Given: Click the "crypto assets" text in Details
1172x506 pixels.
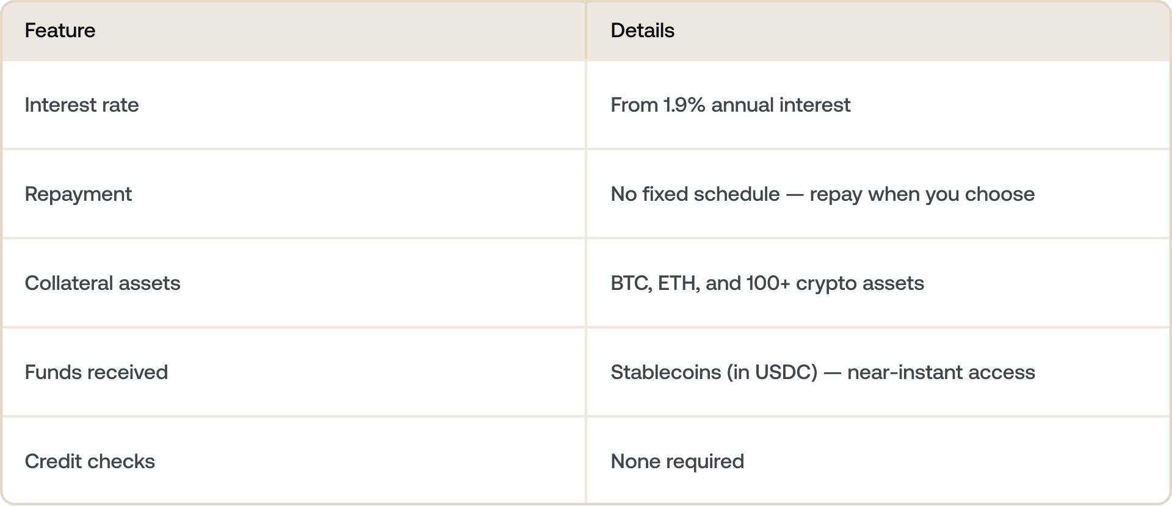Looking at the screenshot, I should [859, 283].
